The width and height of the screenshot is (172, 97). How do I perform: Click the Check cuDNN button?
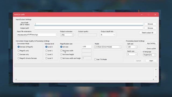151,48
